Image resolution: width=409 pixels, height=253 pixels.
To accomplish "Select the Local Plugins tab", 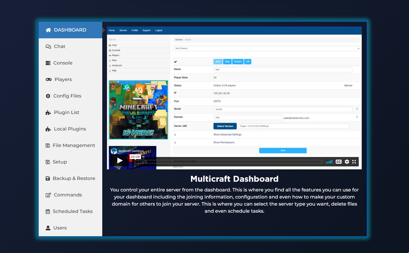I will coord(70,129).
